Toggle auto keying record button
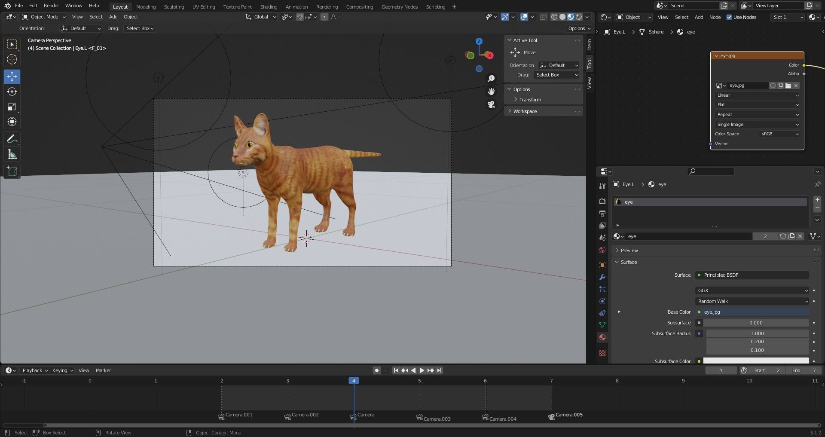Viewport: 825px width, 437px height. coord(377,370)
